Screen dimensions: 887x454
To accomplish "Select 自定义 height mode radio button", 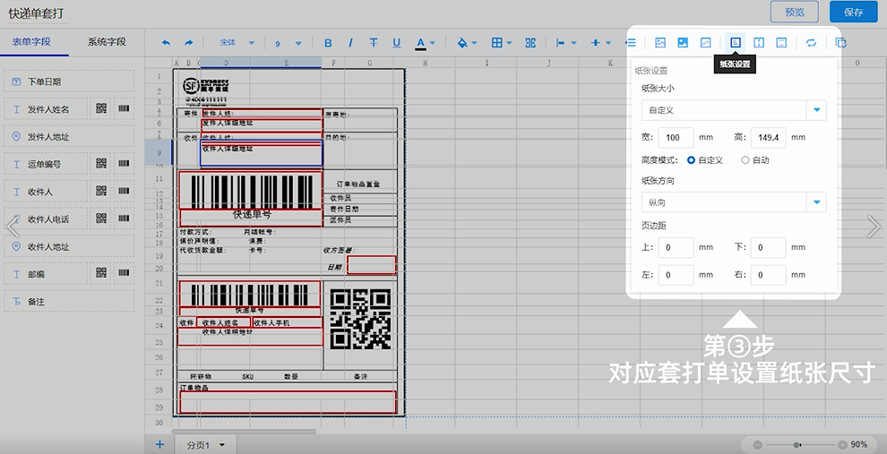I will (x=691, y=160).
